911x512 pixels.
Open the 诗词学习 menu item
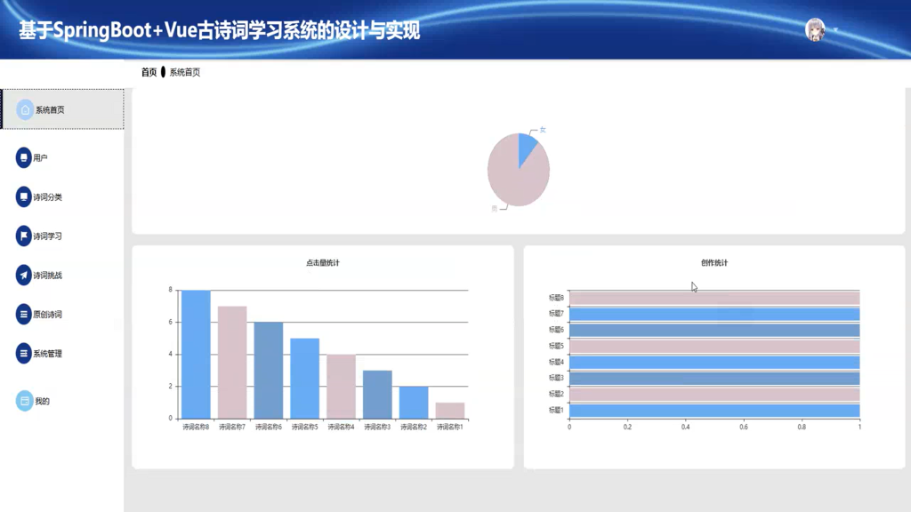coord(47,236)
